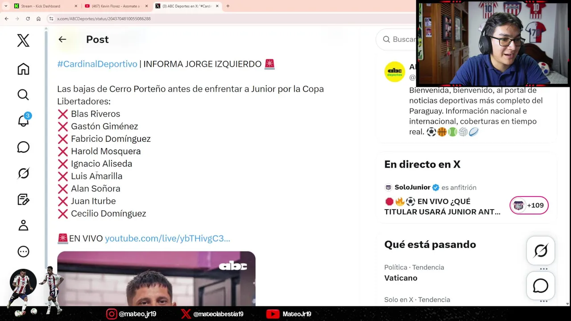Click the address bar URL
Screen dimensions: 571x321
pos(104,19)
